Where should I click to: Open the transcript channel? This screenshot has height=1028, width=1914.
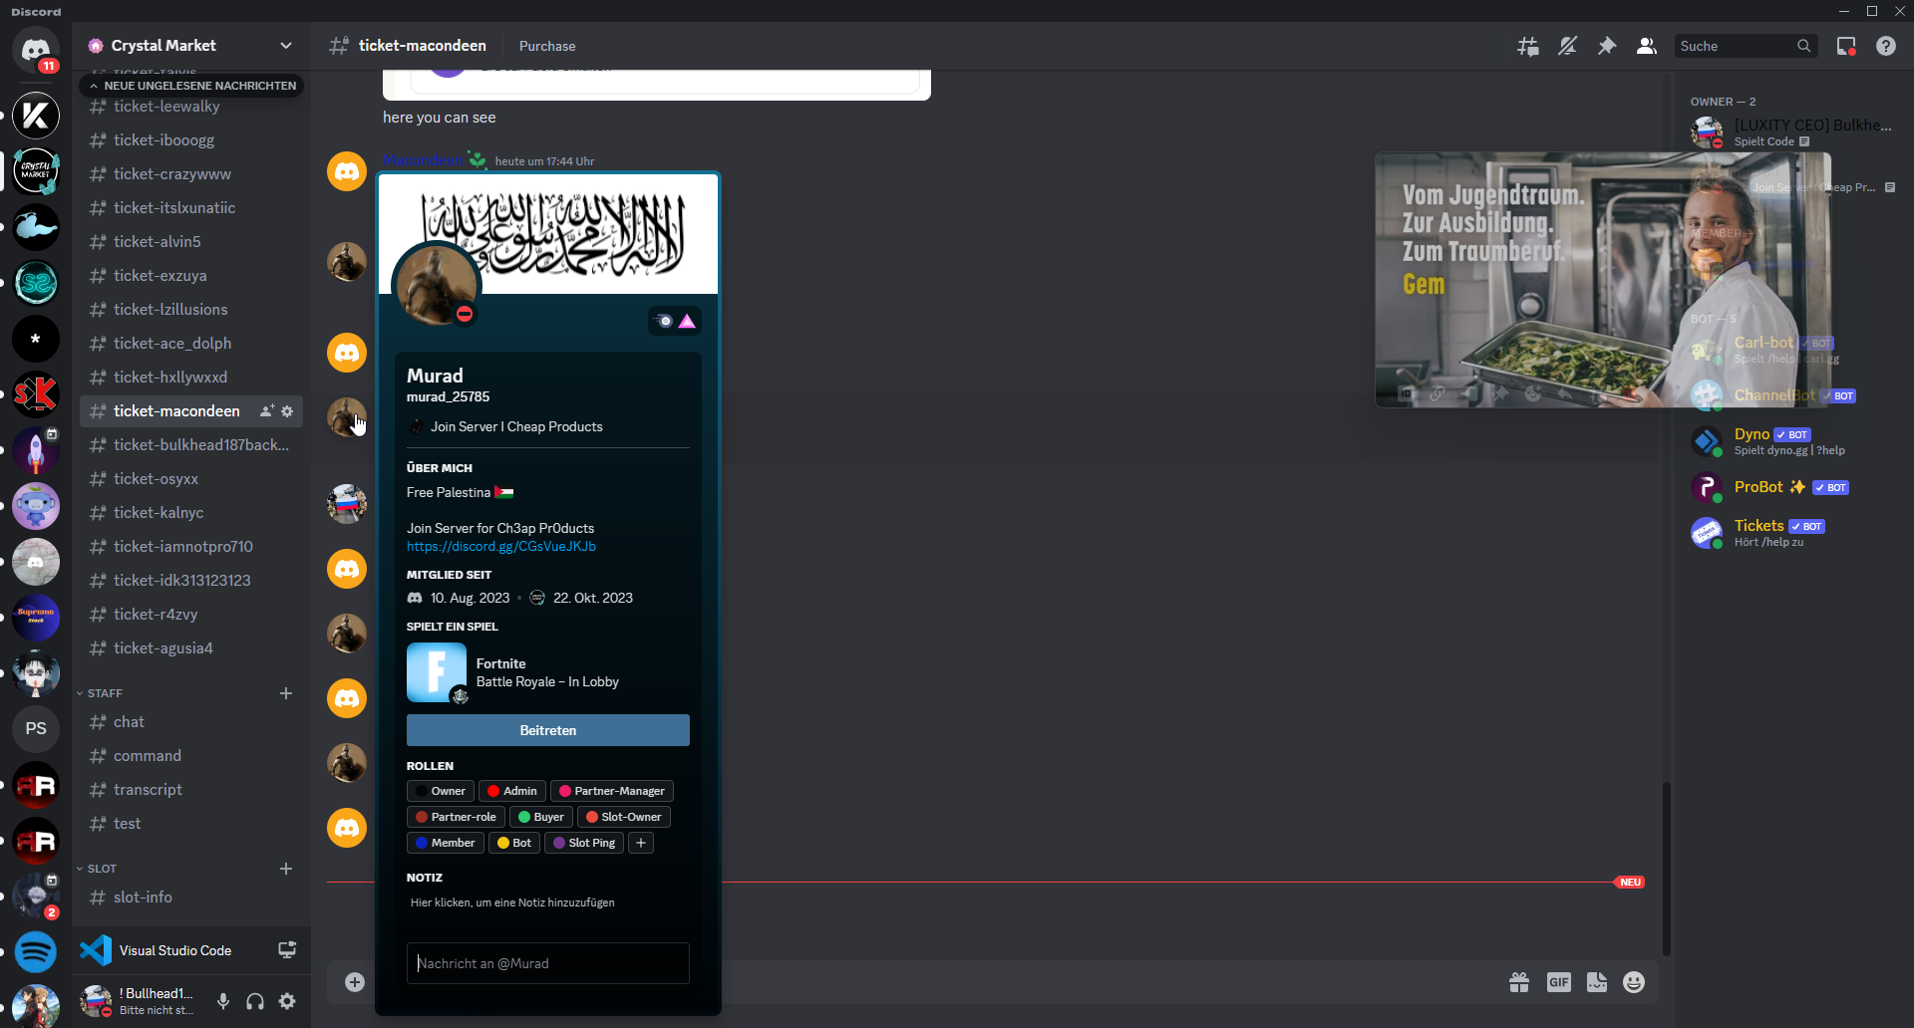point(148,790)
